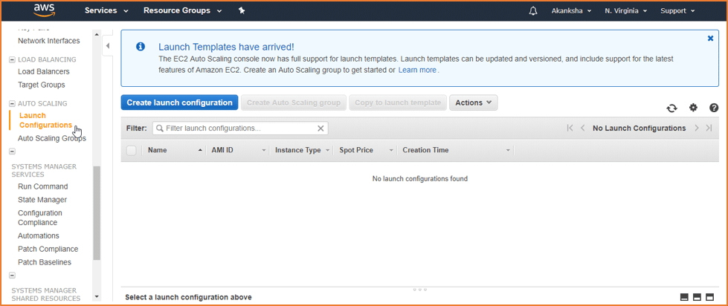Maximize the details pane layout icon

click(709, 297)
